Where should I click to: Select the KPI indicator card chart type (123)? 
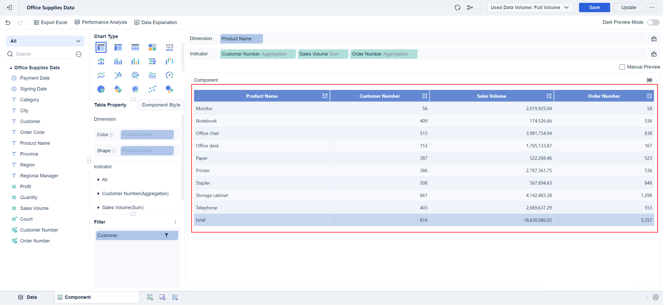click(x=169, y=47)
